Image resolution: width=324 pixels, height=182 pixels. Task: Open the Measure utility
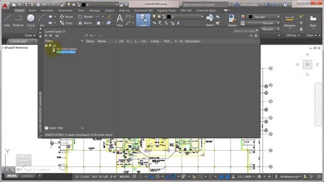290,21
